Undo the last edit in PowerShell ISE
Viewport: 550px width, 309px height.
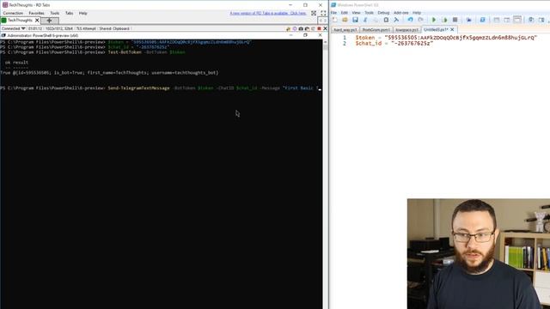tap(410, 20)
